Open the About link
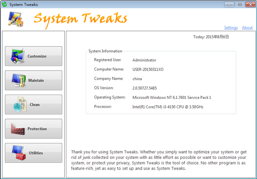Screen dimensions: 257x179 [247, 27]
